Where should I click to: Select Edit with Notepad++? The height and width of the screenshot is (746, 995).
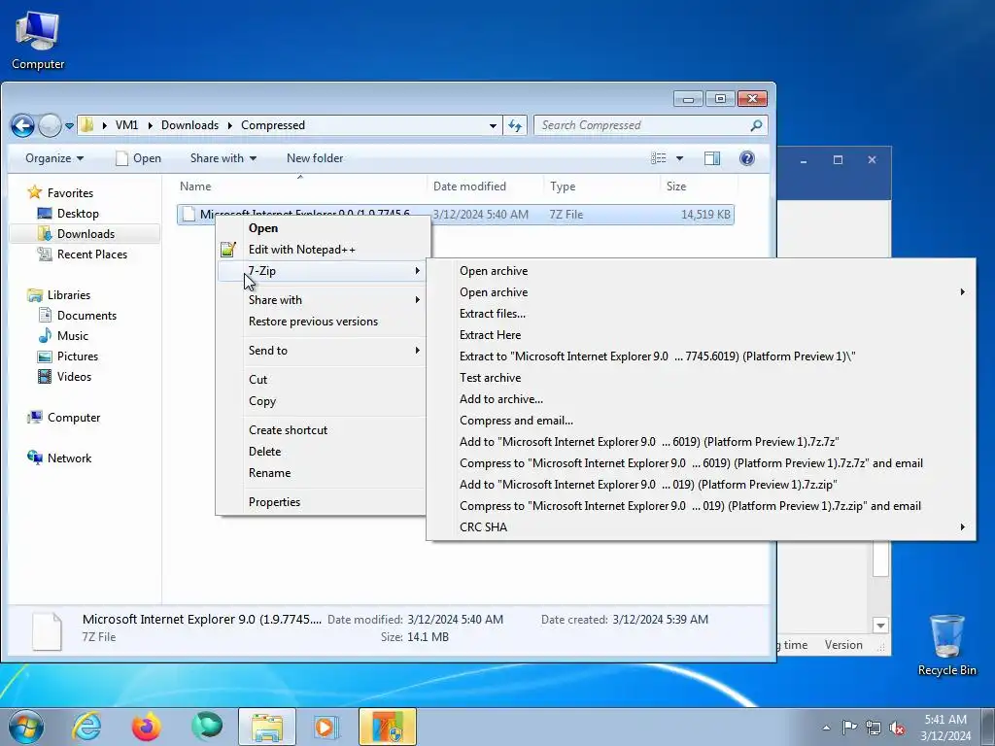323,250
